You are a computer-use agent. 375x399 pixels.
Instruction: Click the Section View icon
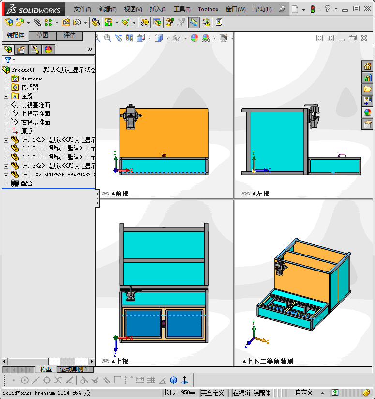130,38
